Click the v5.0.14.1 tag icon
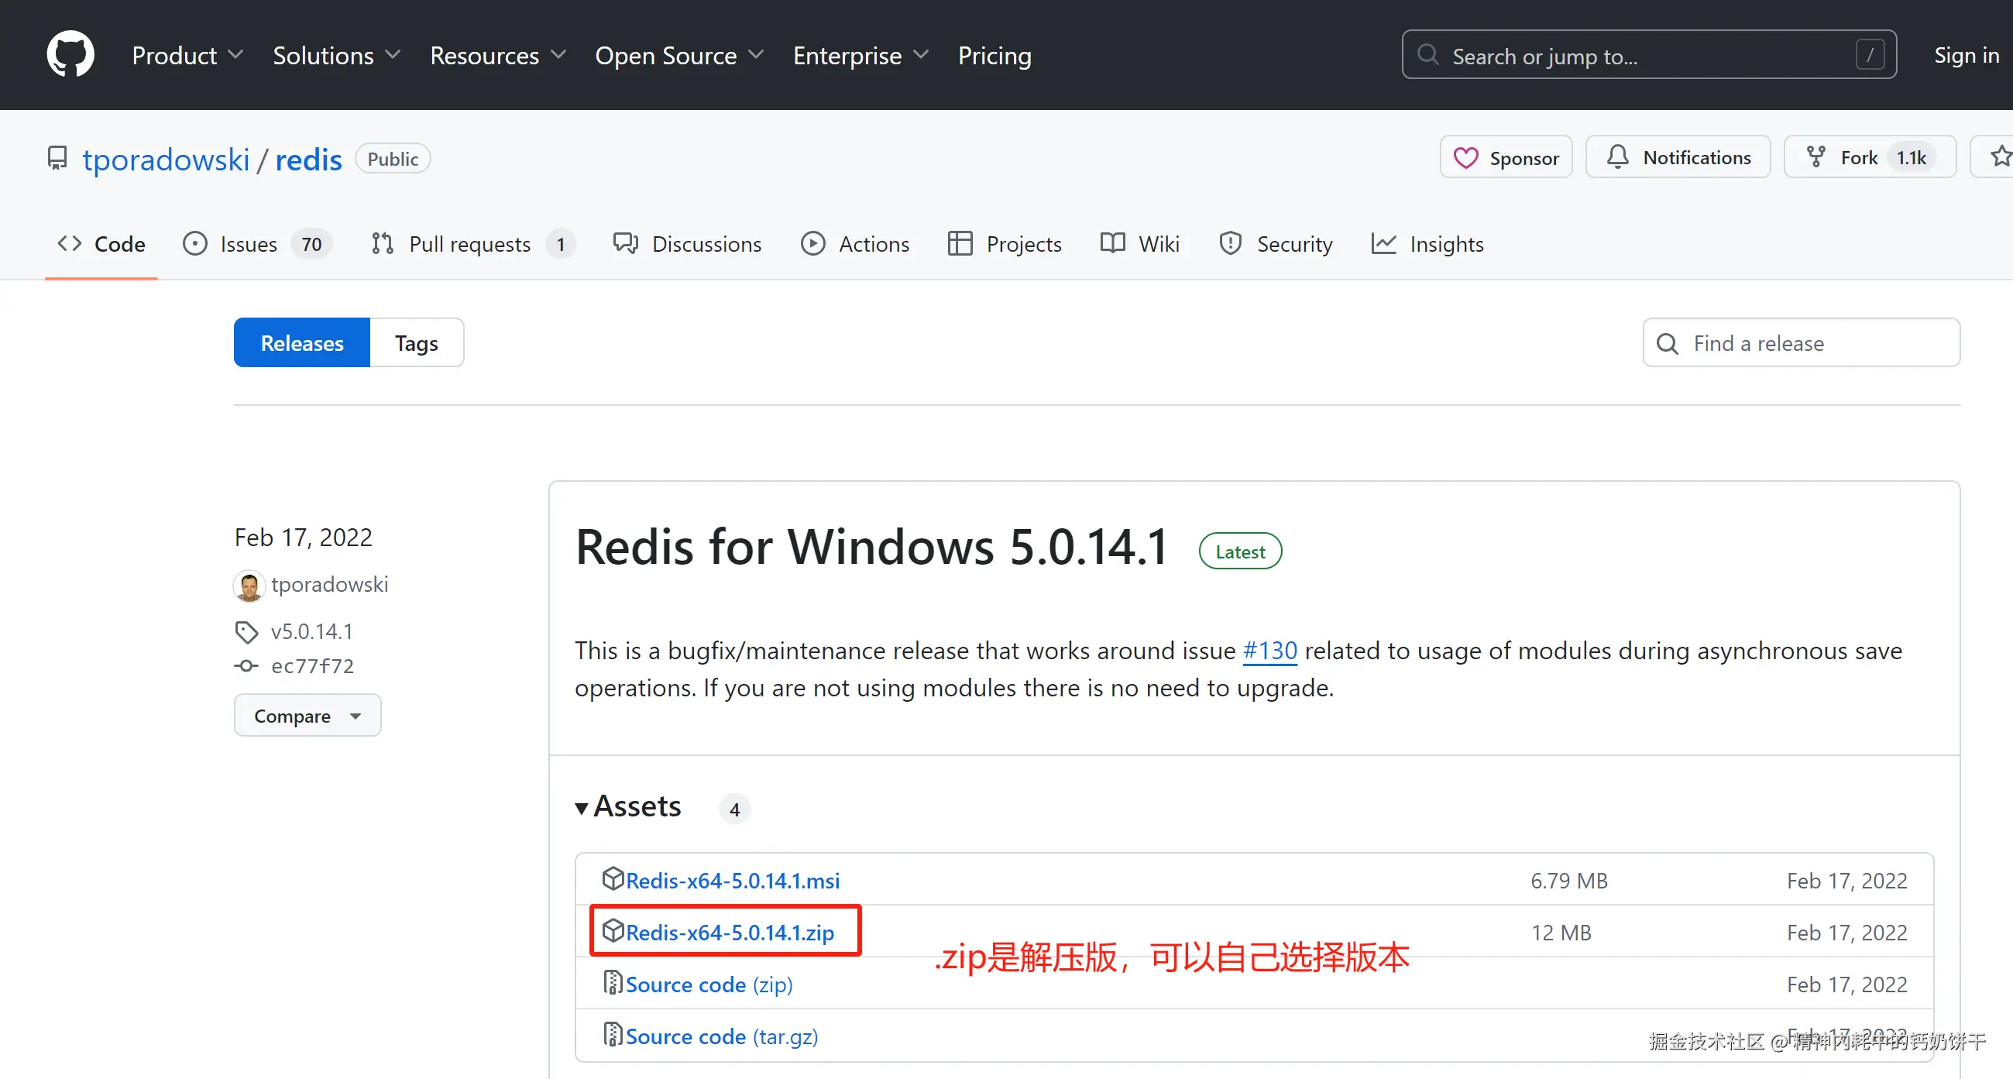The image size is (2013, 1079). (x=246, y=631)
